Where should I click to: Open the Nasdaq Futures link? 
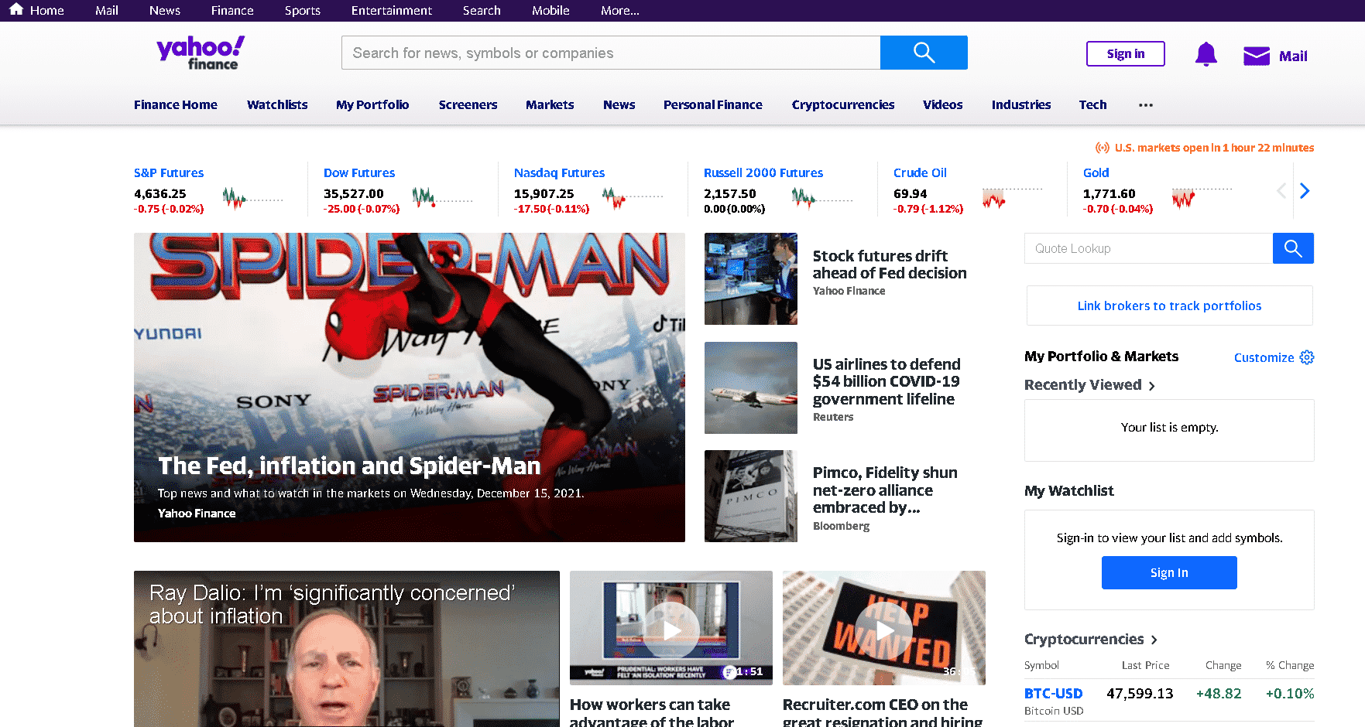559,173
